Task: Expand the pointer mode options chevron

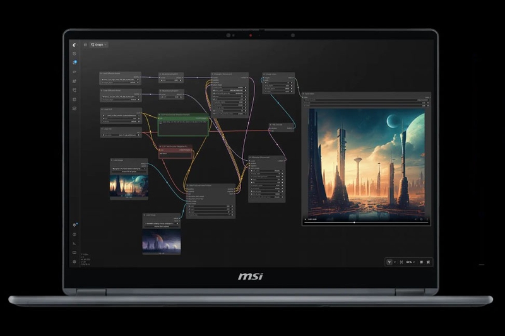Action: (x=395, y=262)
